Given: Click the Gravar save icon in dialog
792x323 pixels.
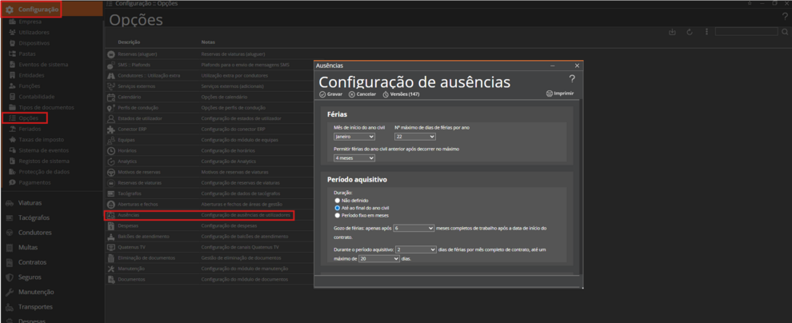Looking at the screenshot, I should coord(322,94).
